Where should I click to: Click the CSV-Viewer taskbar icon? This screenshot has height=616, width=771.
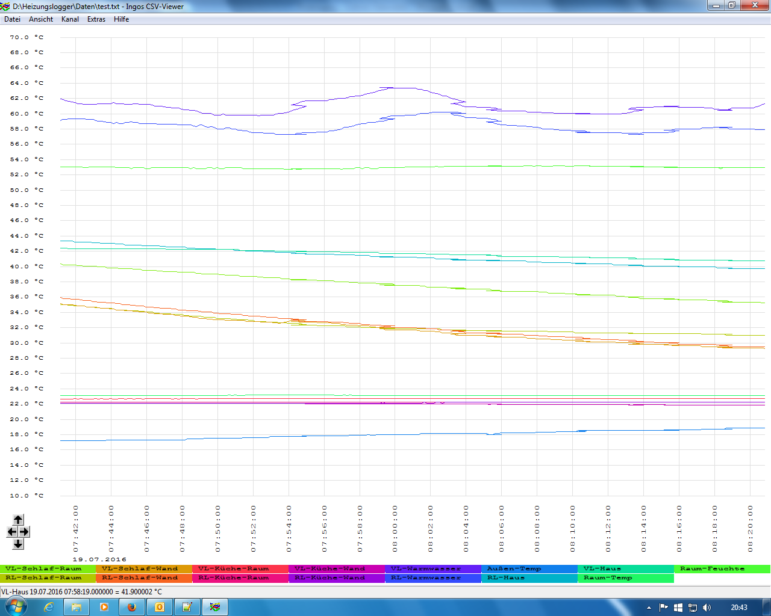coord(215,607)
